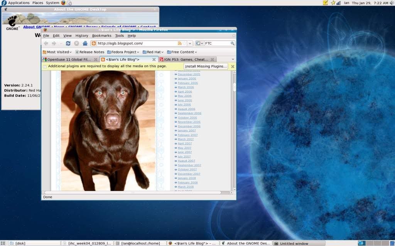Click the mail launcher icon next to Firefox in the panel
This screenshot has width=395, height=246.
(69, 3)
